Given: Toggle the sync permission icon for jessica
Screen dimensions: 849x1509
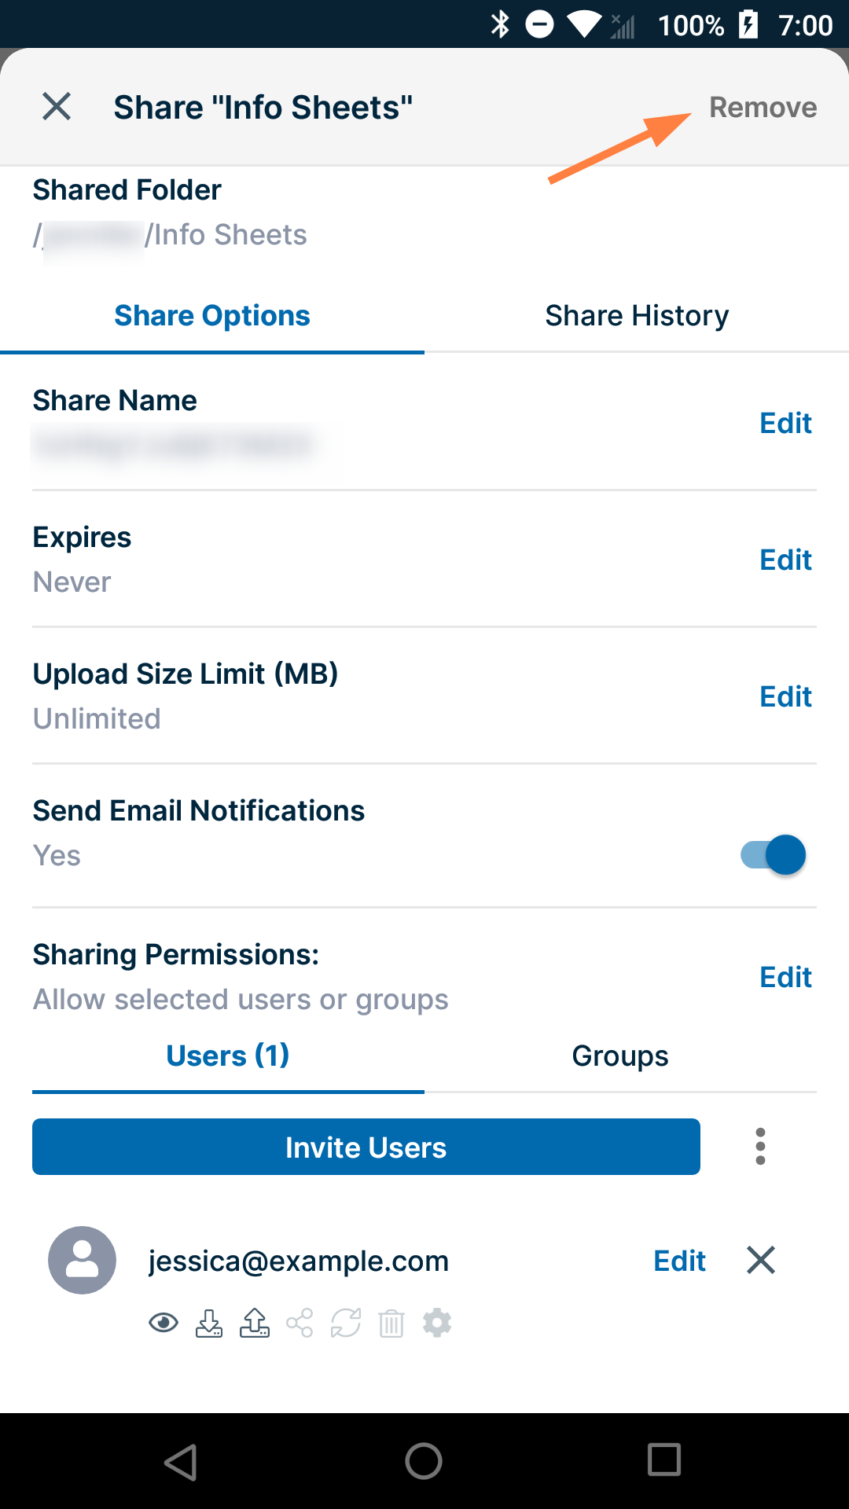Looking at the screenshot, I should click(x=345, y=1324).
